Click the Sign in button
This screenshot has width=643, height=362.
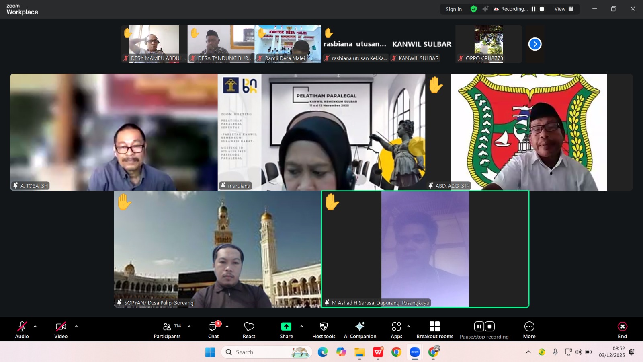pos(453,9)
